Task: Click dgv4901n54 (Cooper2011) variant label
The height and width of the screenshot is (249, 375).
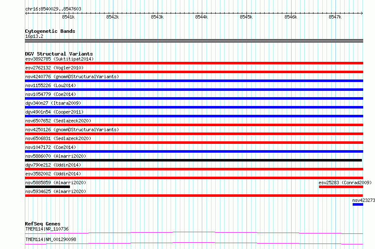Action: (x=54, y=112)
